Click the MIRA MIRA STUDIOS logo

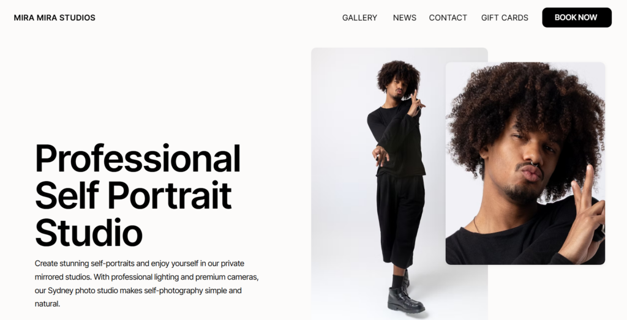tap(54, 18)
